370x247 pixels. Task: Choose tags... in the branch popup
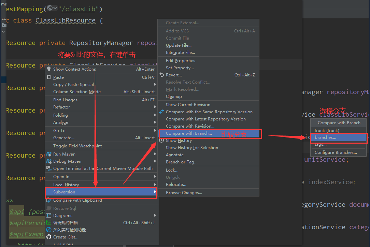338,144
